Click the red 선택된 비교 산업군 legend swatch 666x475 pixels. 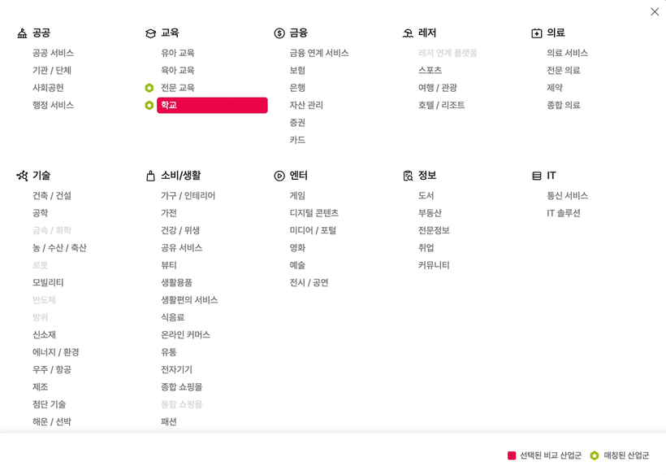pyautogui.click(x=512, y=455)
